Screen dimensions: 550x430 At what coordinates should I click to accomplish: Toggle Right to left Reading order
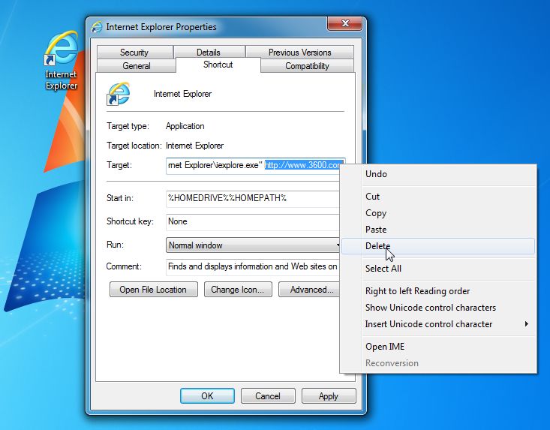438,290
